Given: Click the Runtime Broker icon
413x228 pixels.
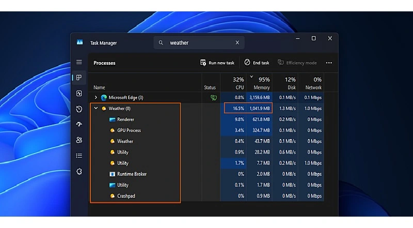Looking at the screenshot, I should [x=112, y=174].
